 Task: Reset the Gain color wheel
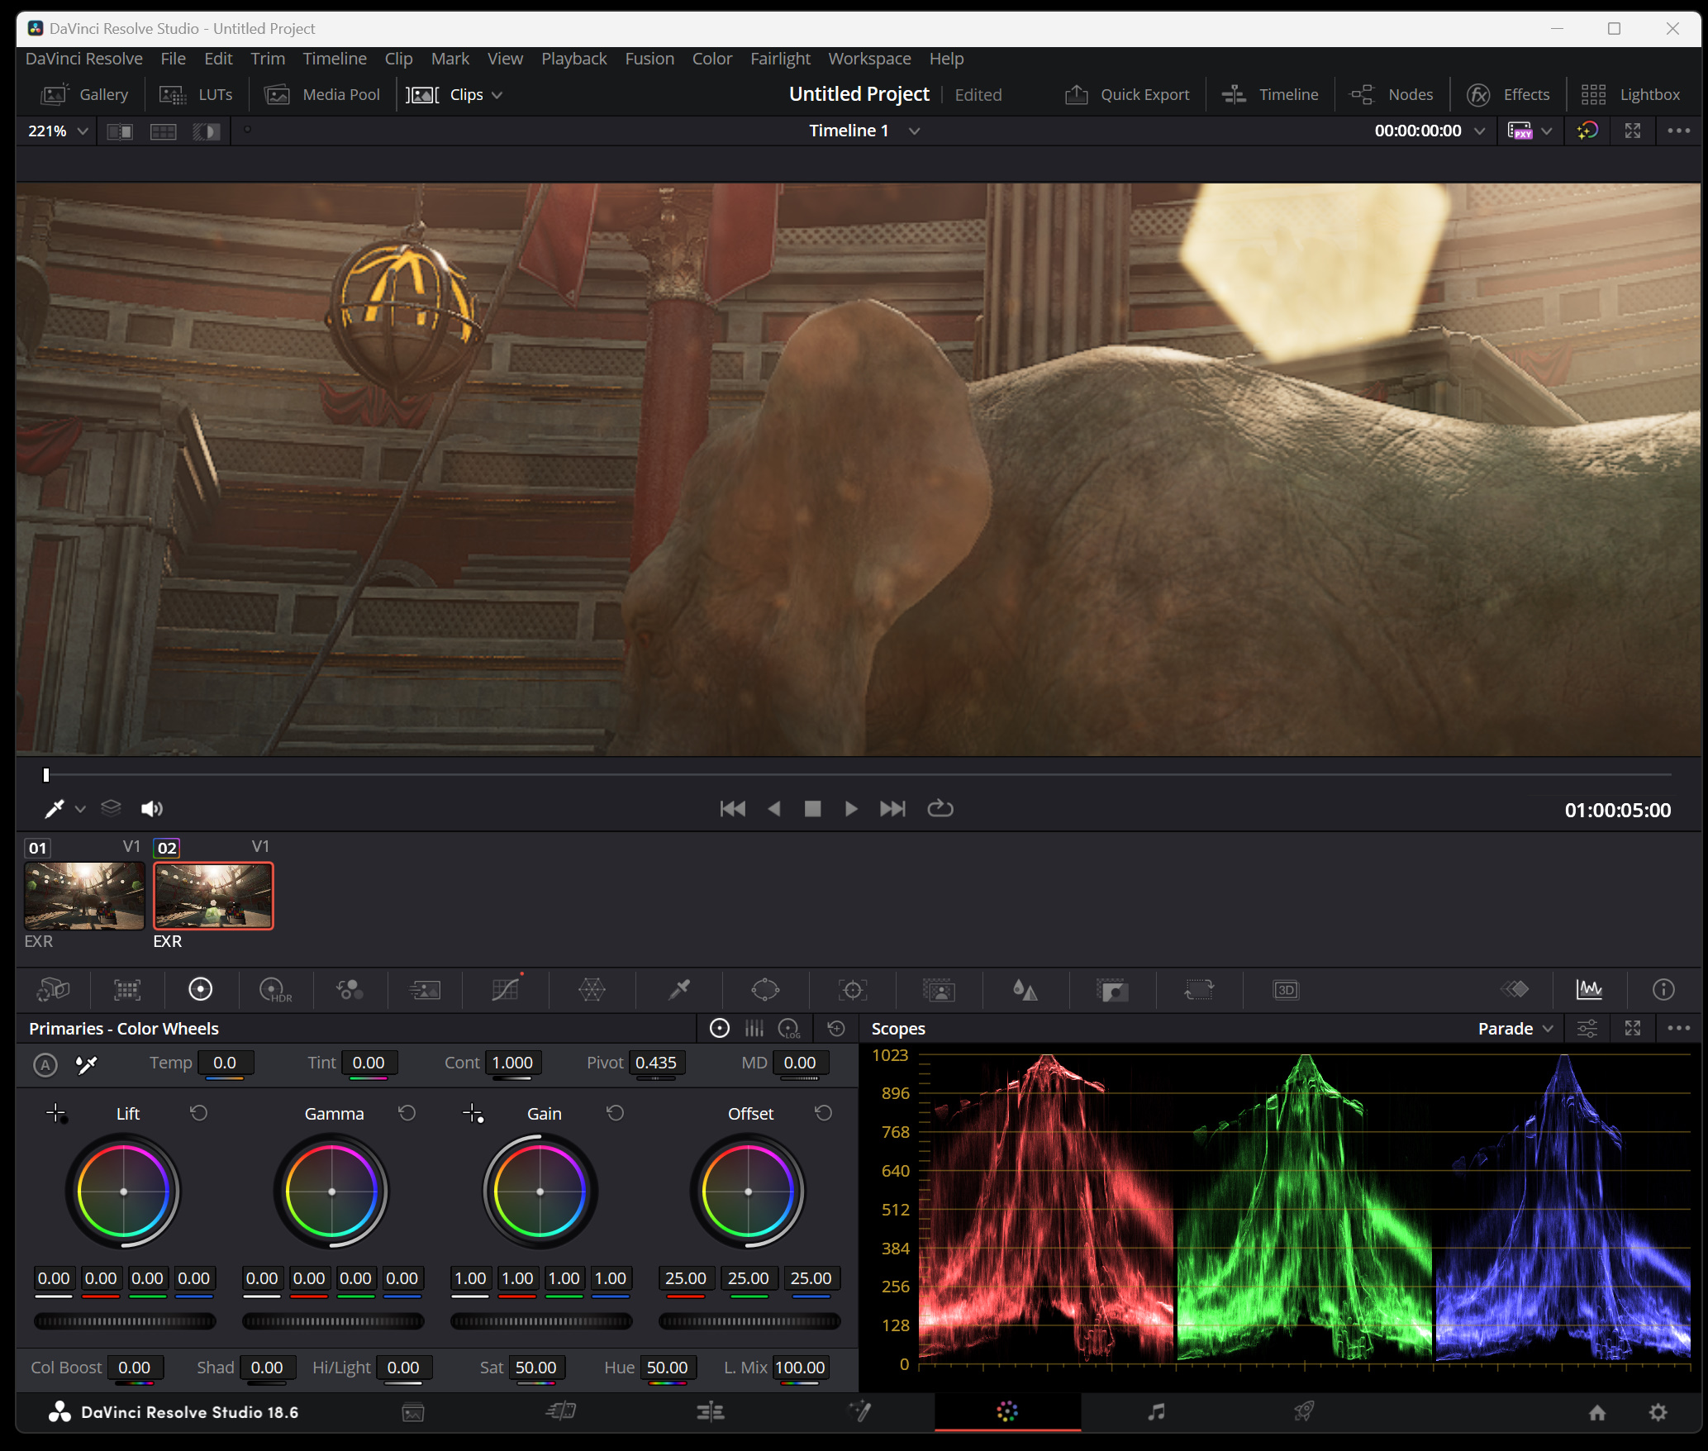click(615, 1113)
